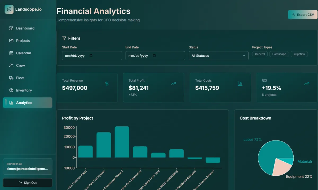Go to Projects in the sidebar
Viewport: 318px width, 190px height.
click(x=28, y=41)
